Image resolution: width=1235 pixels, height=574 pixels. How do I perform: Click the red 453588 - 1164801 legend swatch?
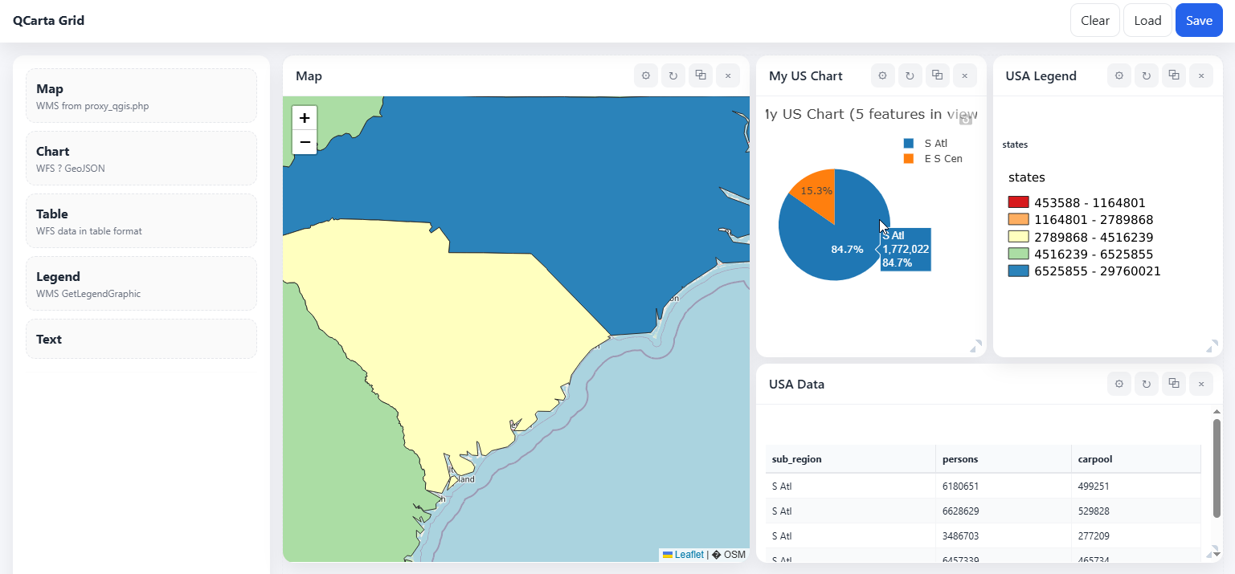point(1018,202)
